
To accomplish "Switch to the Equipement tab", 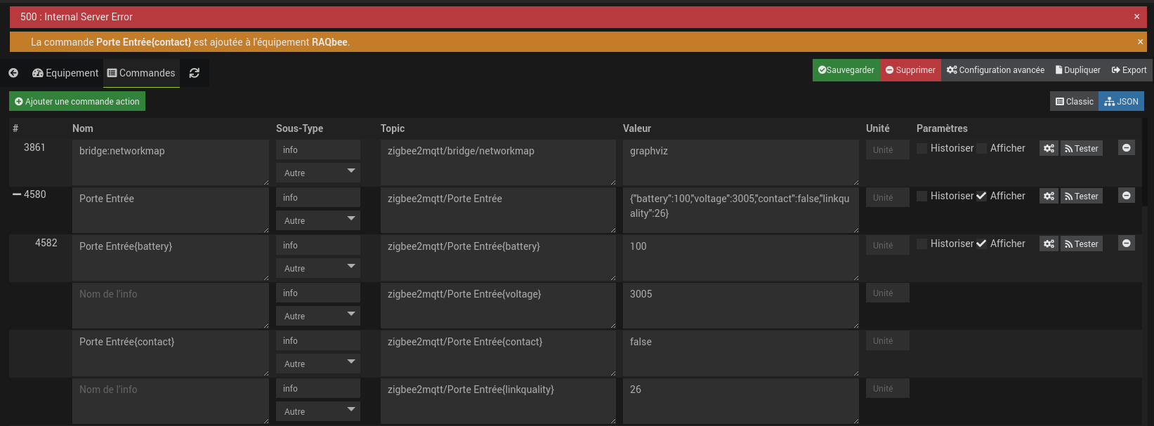I will tap(65, 73).
